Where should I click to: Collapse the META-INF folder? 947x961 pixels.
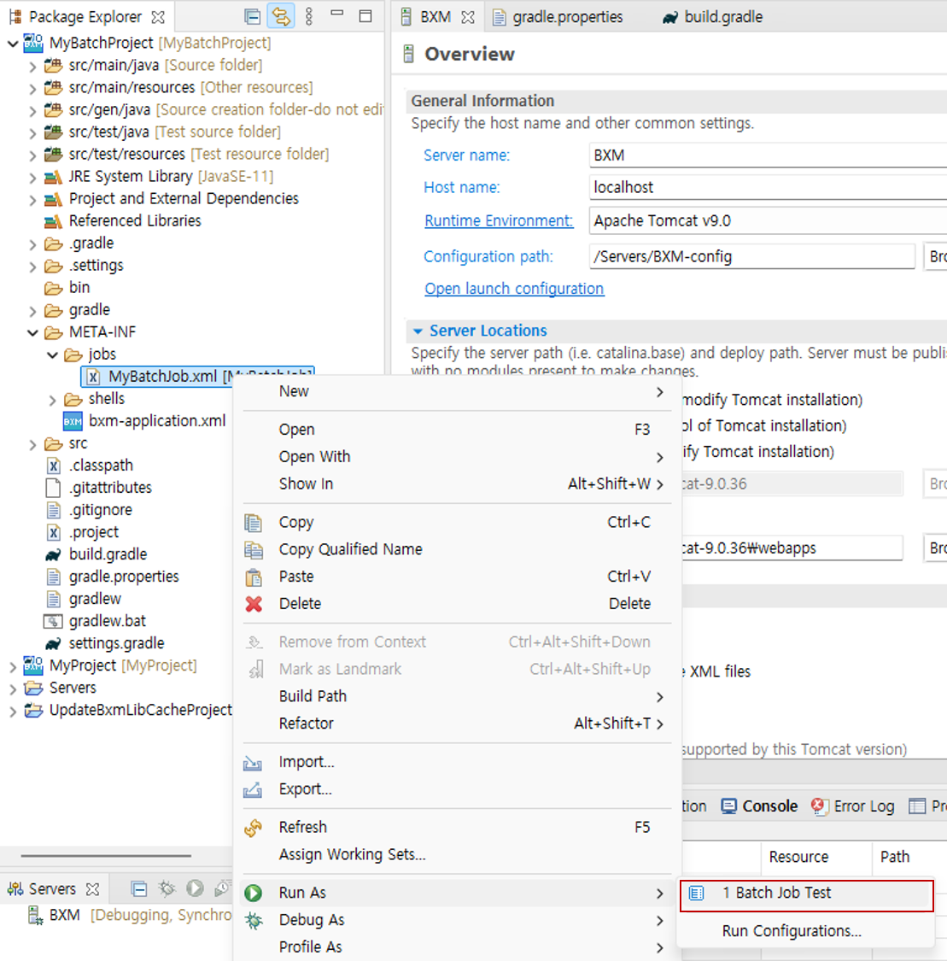[32, 331]
